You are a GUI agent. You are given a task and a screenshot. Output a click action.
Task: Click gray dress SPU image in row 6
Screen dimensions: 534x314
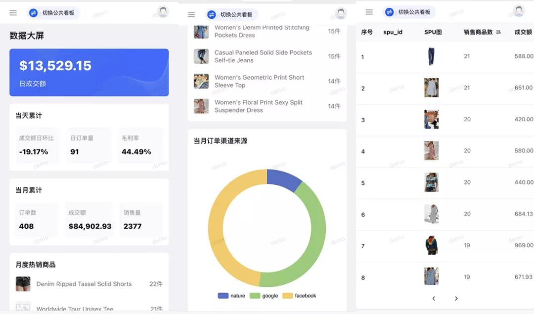(x=431, y=214)
